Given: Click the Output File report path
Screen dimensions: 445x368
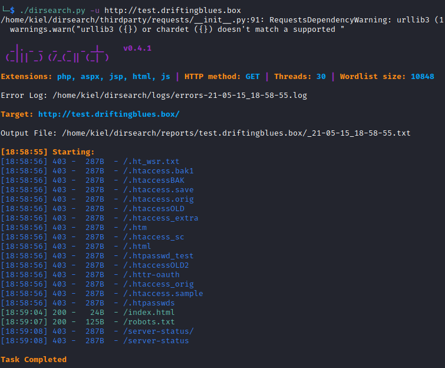Looking at the screenshot, I should pos(236,133).
